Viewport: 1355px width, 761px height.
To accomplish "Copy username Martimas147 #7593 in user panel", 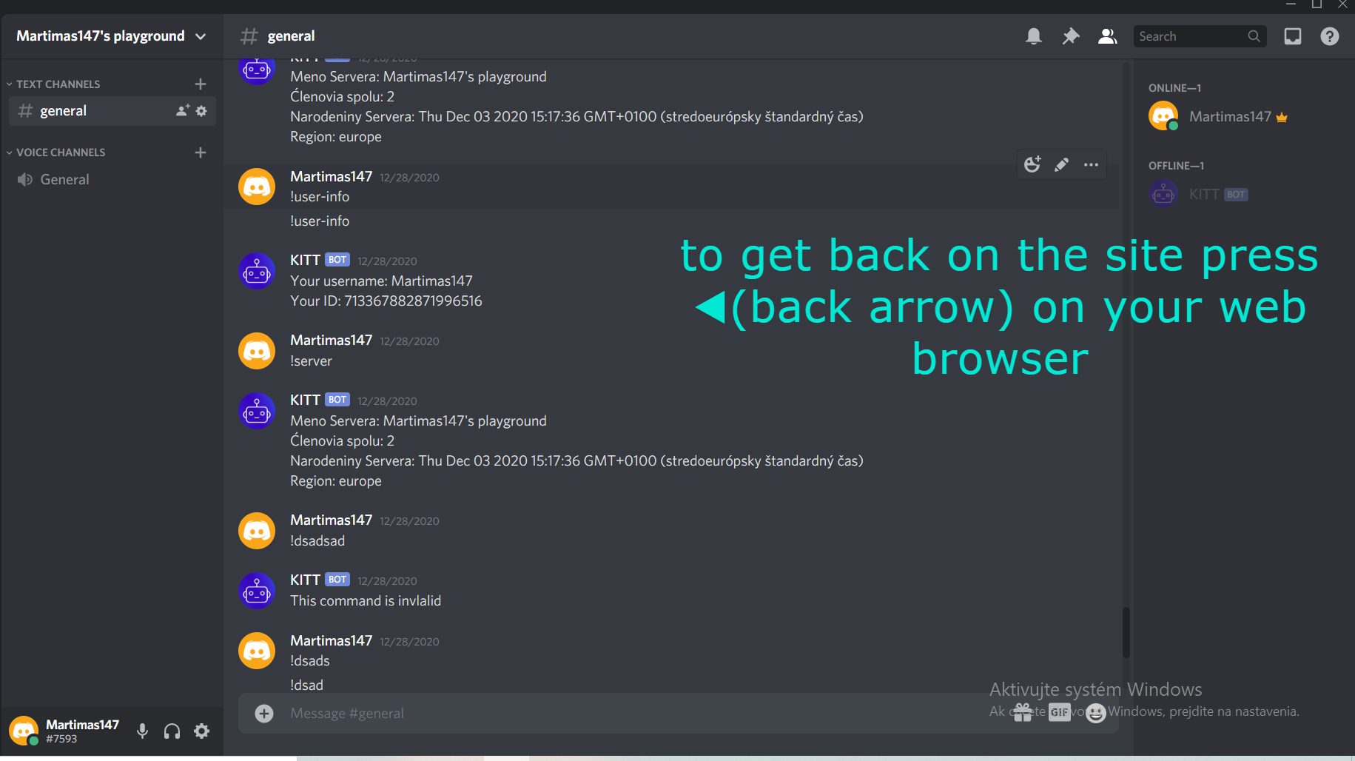I will coord(82,731).
